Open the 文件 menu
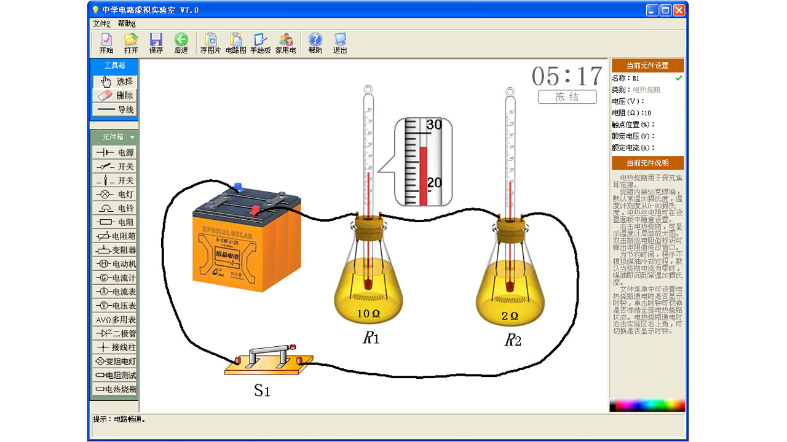This screenshot has height=442, width=787. [x=101, y=24]
